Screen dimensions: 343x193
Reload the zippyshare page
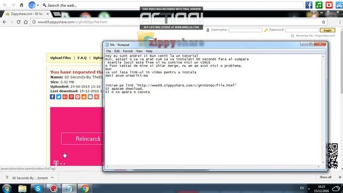(19, 22)
